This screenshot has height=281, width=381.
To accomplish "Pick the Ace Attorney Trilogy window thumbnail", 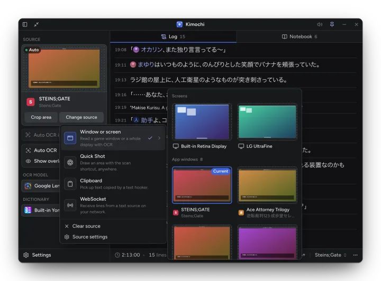I will point(267,185).
